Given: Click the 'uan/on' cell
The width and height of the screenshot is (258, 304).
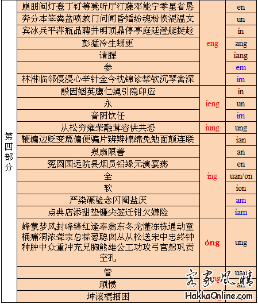Looking at the screenshot, I should click(x=241, y=176).
